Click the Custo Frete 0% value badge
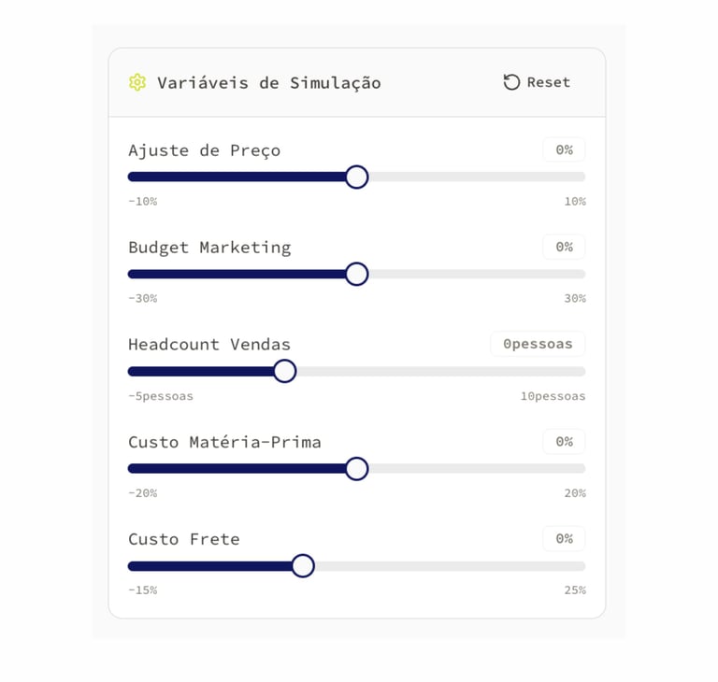The image size is (718, 682). point(564,539)
